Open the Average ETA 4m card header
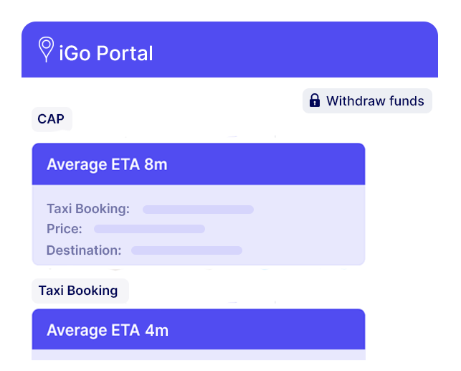This screenshot has width=461, height=371. coord(198,330)
